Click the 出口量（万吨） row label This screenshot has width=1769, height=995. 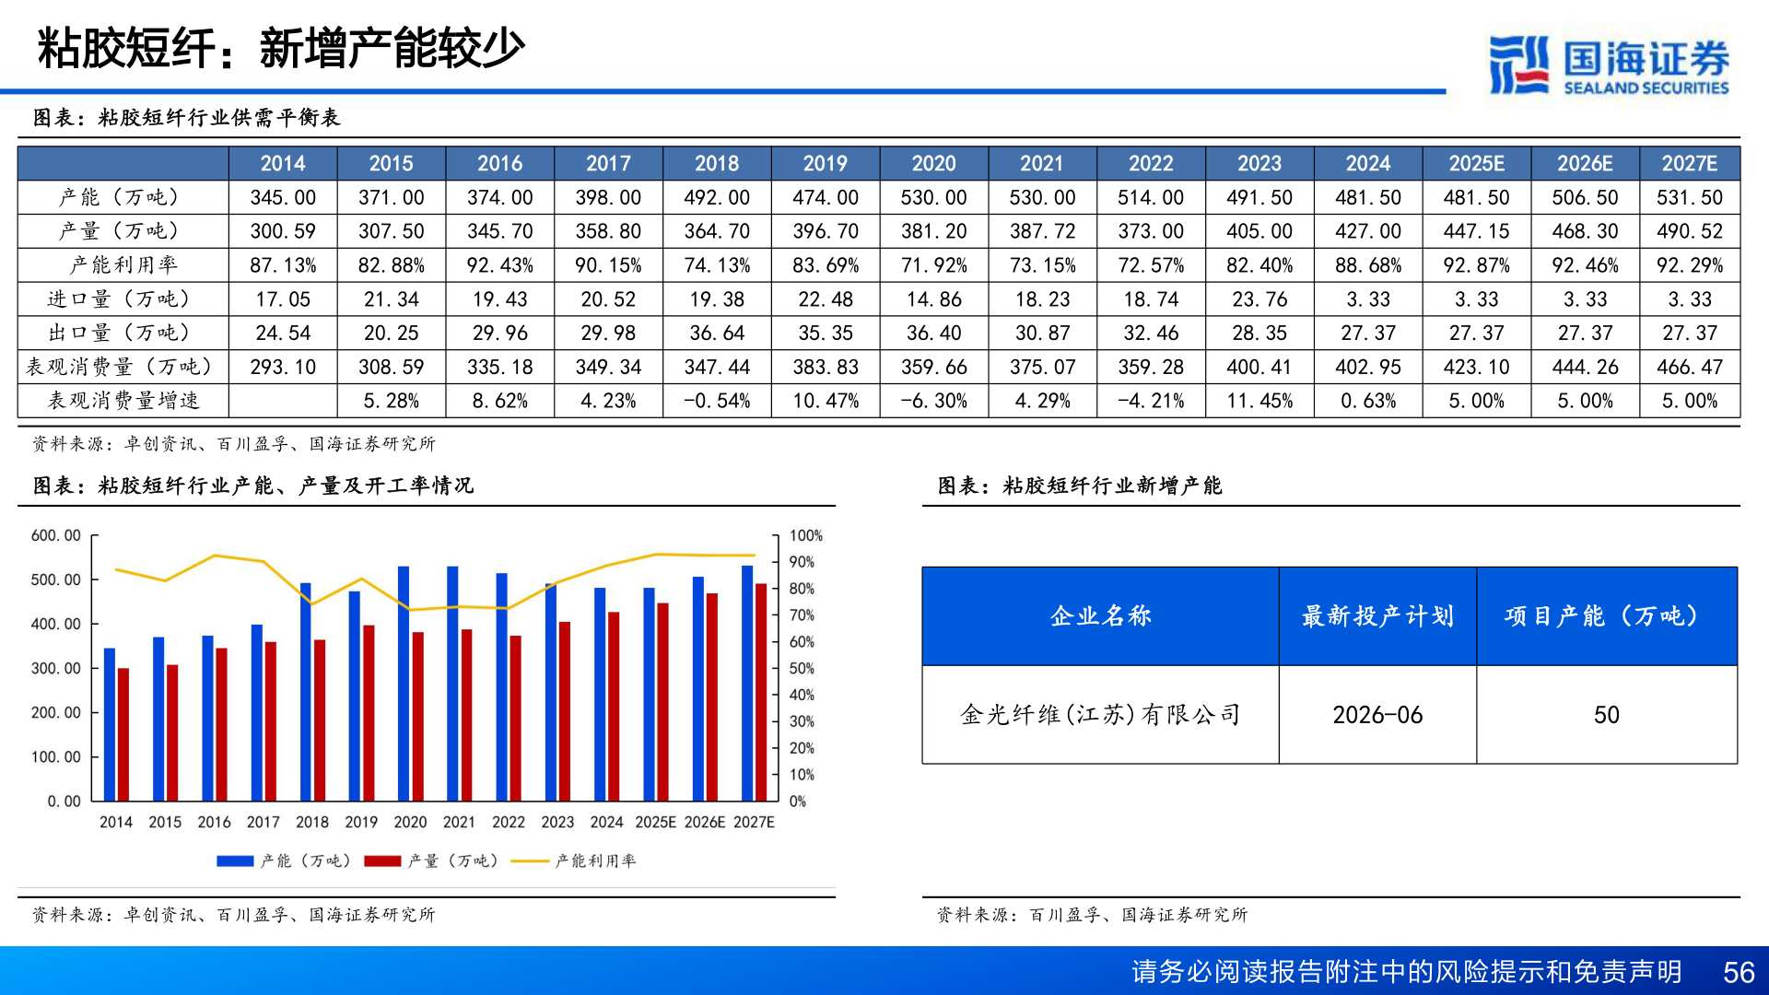pos(123,333)
